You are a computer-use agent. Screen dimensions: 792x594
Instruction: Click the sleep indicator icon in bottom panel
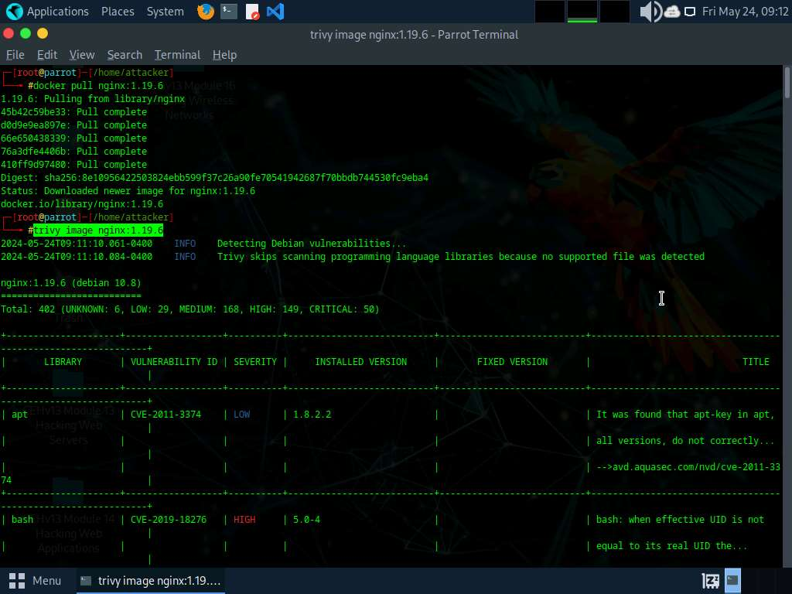click(710, 580)
